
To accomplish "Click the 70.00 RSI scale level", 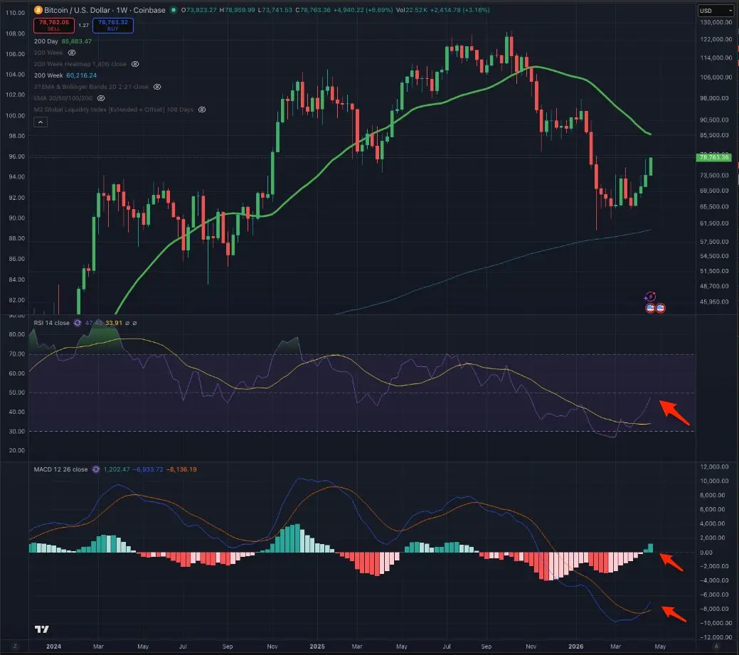I will point(16,354).
